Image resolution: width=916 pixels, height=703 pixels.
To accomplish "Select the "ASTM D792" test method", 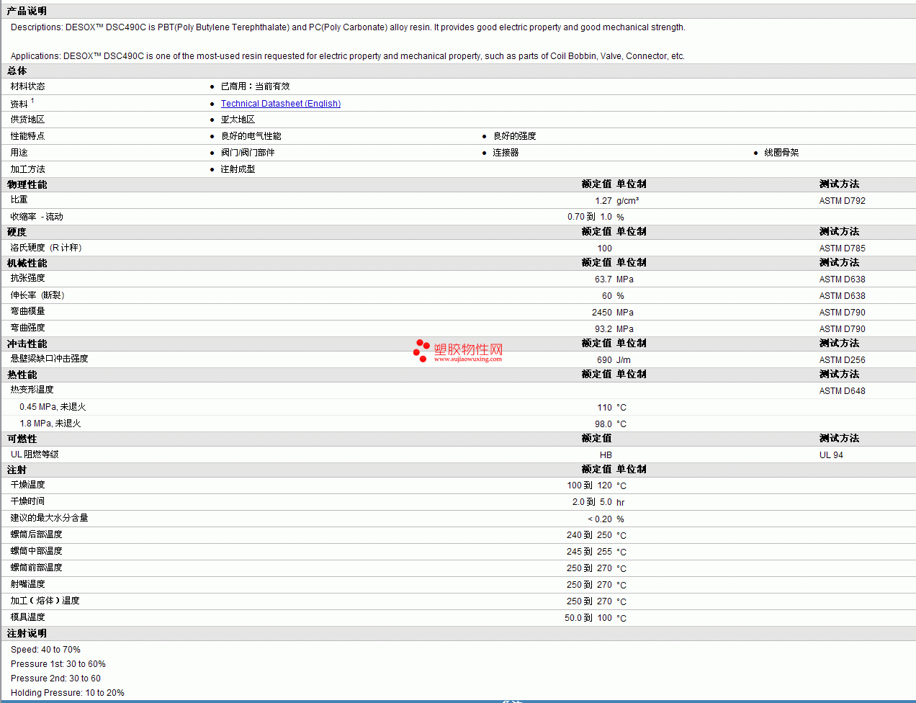I will coord(843,201).
